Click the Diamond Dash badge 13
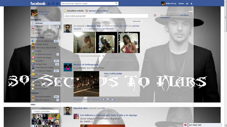 (x=57, y=64)
